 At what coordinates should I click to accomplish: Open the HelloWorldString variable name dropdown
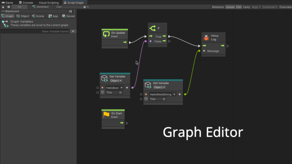pyautogui.click(x=175, y=94)
